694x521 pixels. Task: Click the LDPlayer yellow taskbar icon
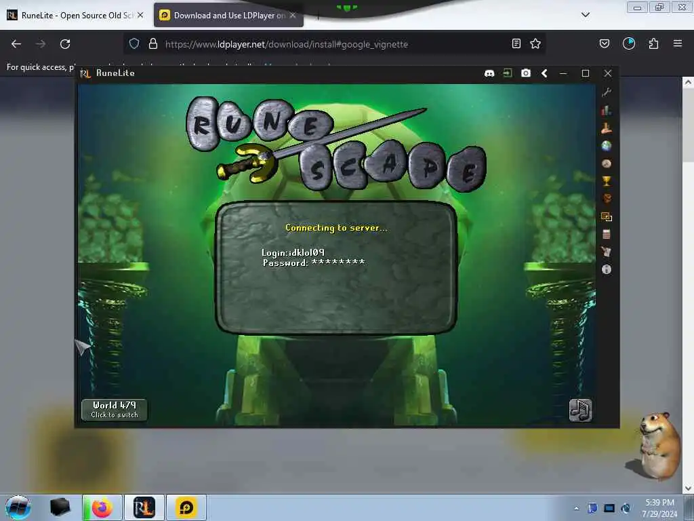tap(186, 507)
